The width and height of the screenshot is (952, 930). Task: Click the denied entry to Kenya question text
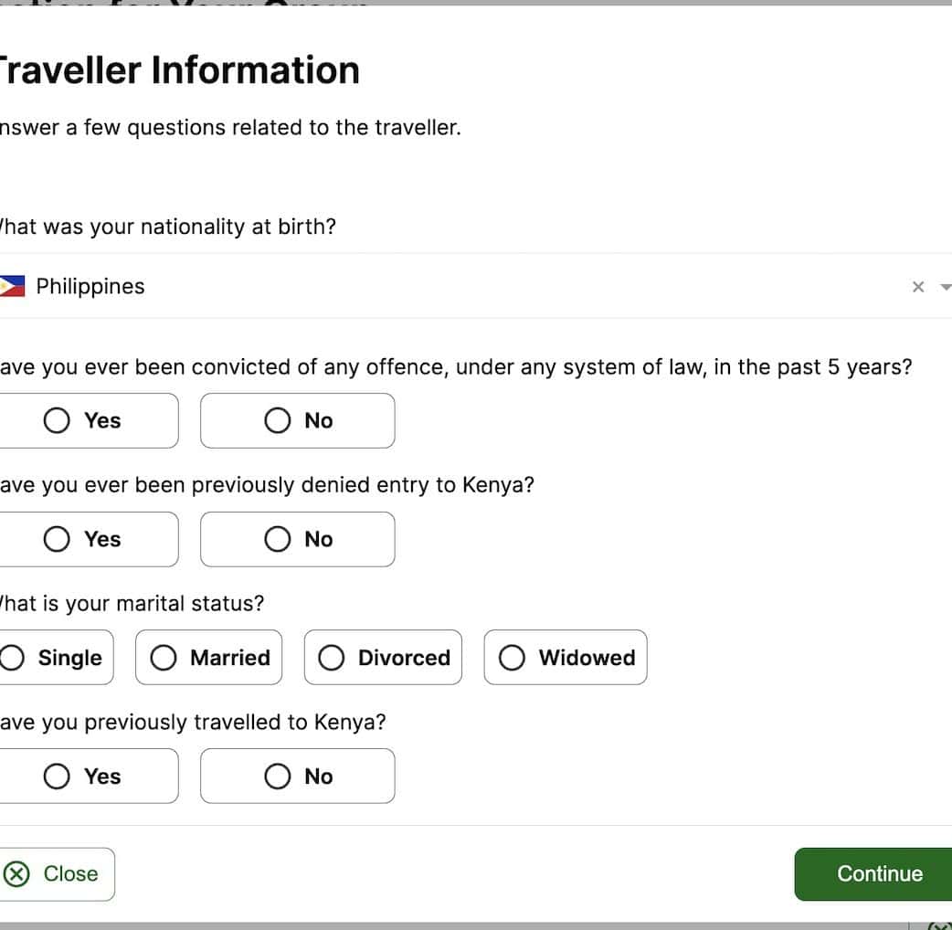[x=267, y=485]
